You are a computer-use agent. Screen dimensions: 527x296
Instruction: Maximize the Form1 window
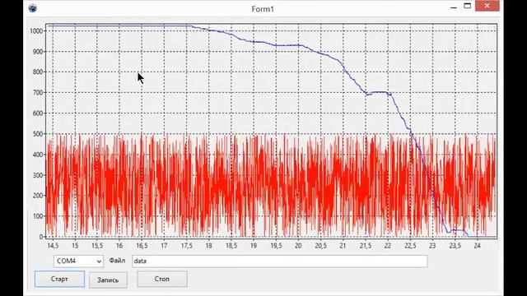[x=468, y=6]
